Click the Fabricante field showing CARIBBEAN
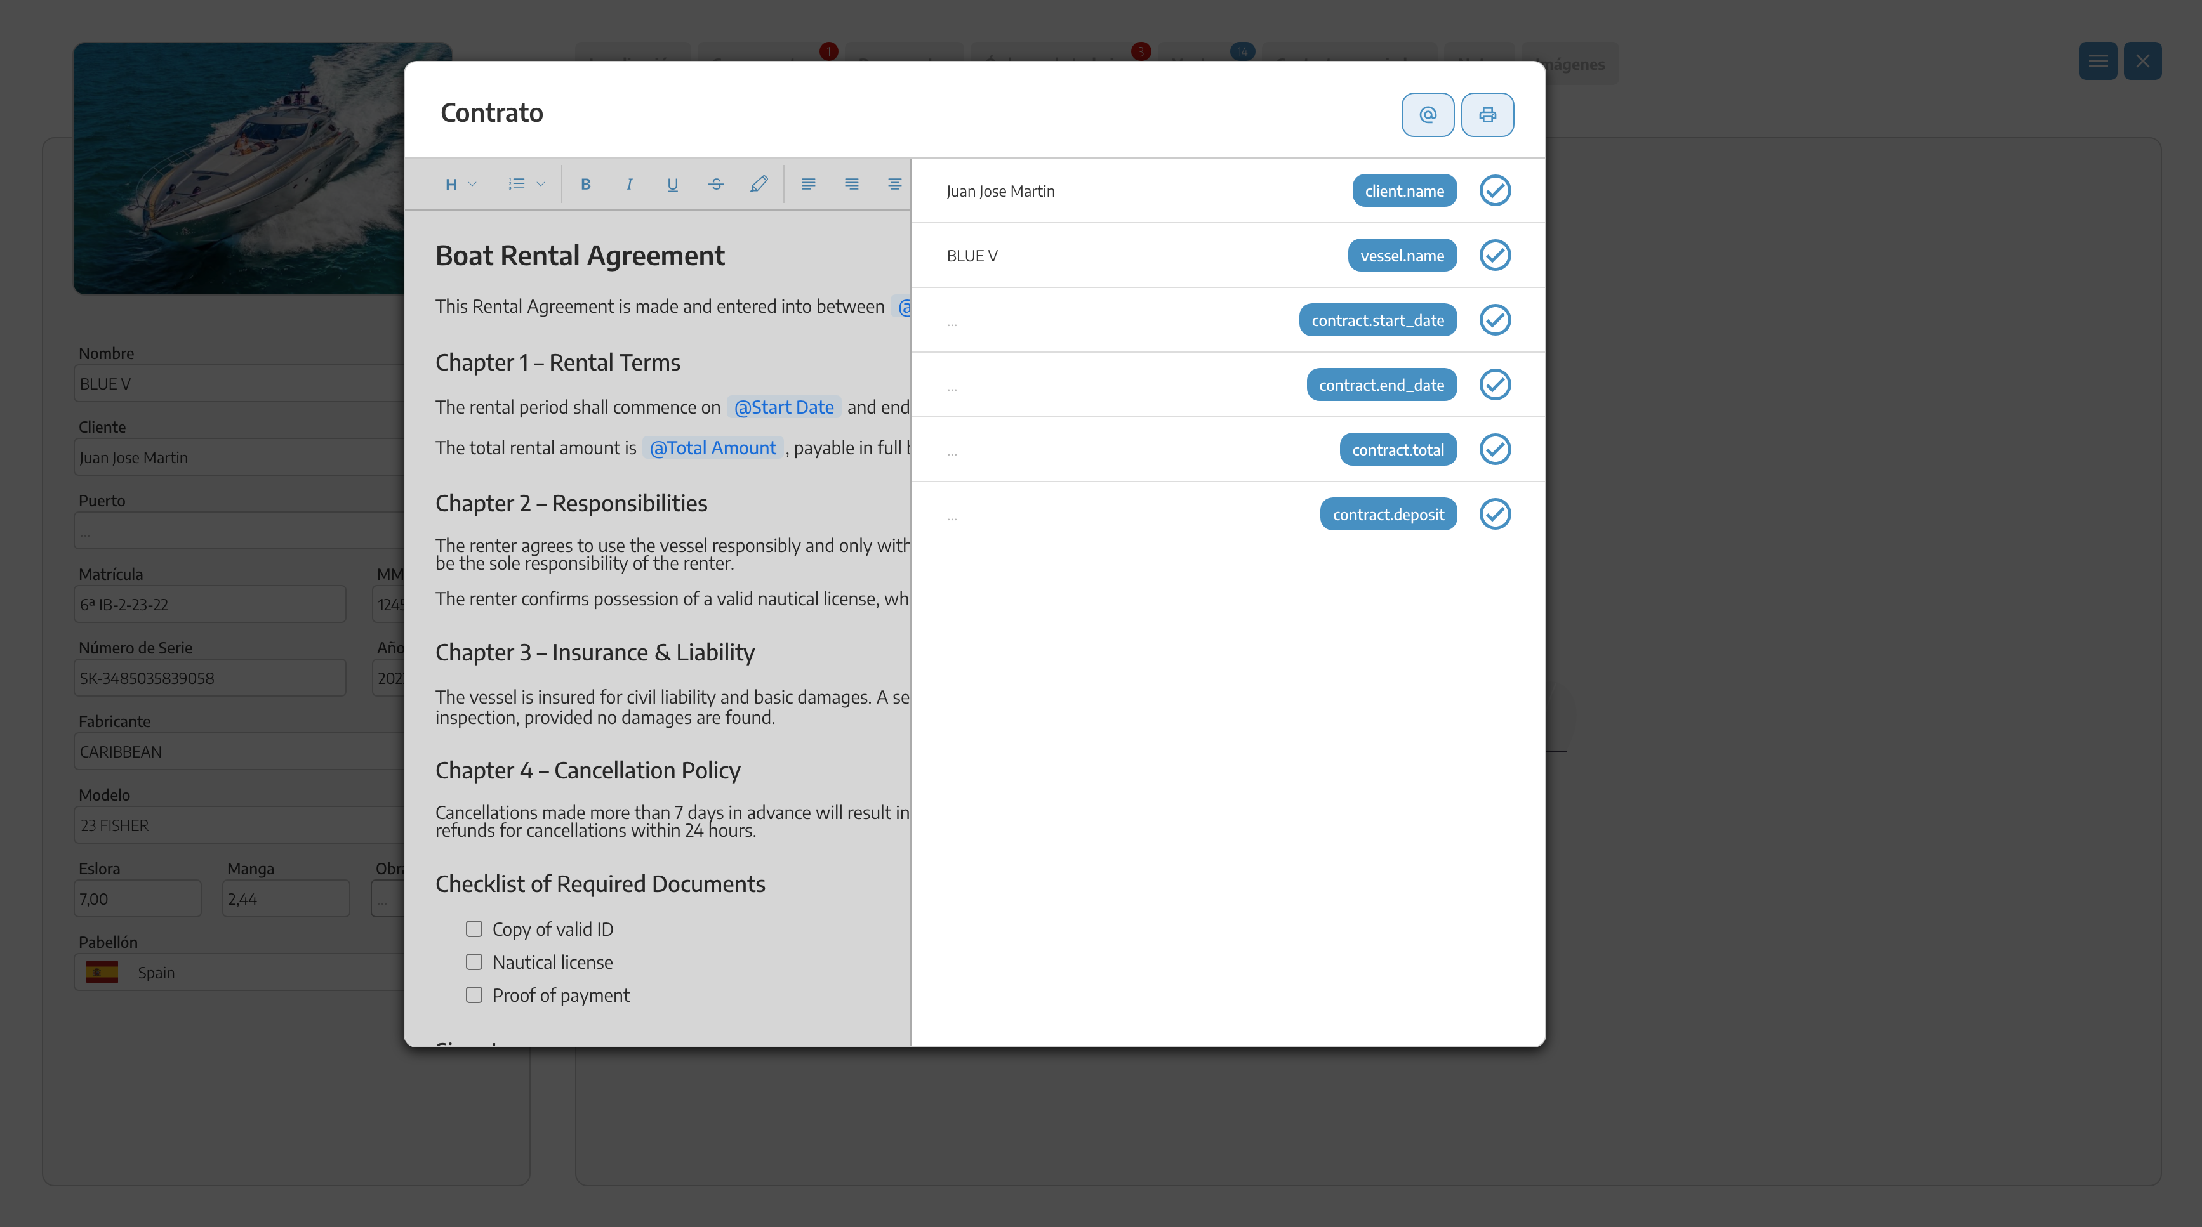This screenshot has height=1227, width=2202. 239,752
